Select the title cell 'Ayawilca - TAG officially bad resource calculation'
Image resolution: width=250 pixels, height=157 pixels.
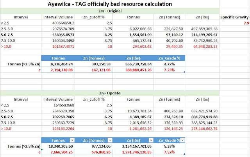coord(110,4)
